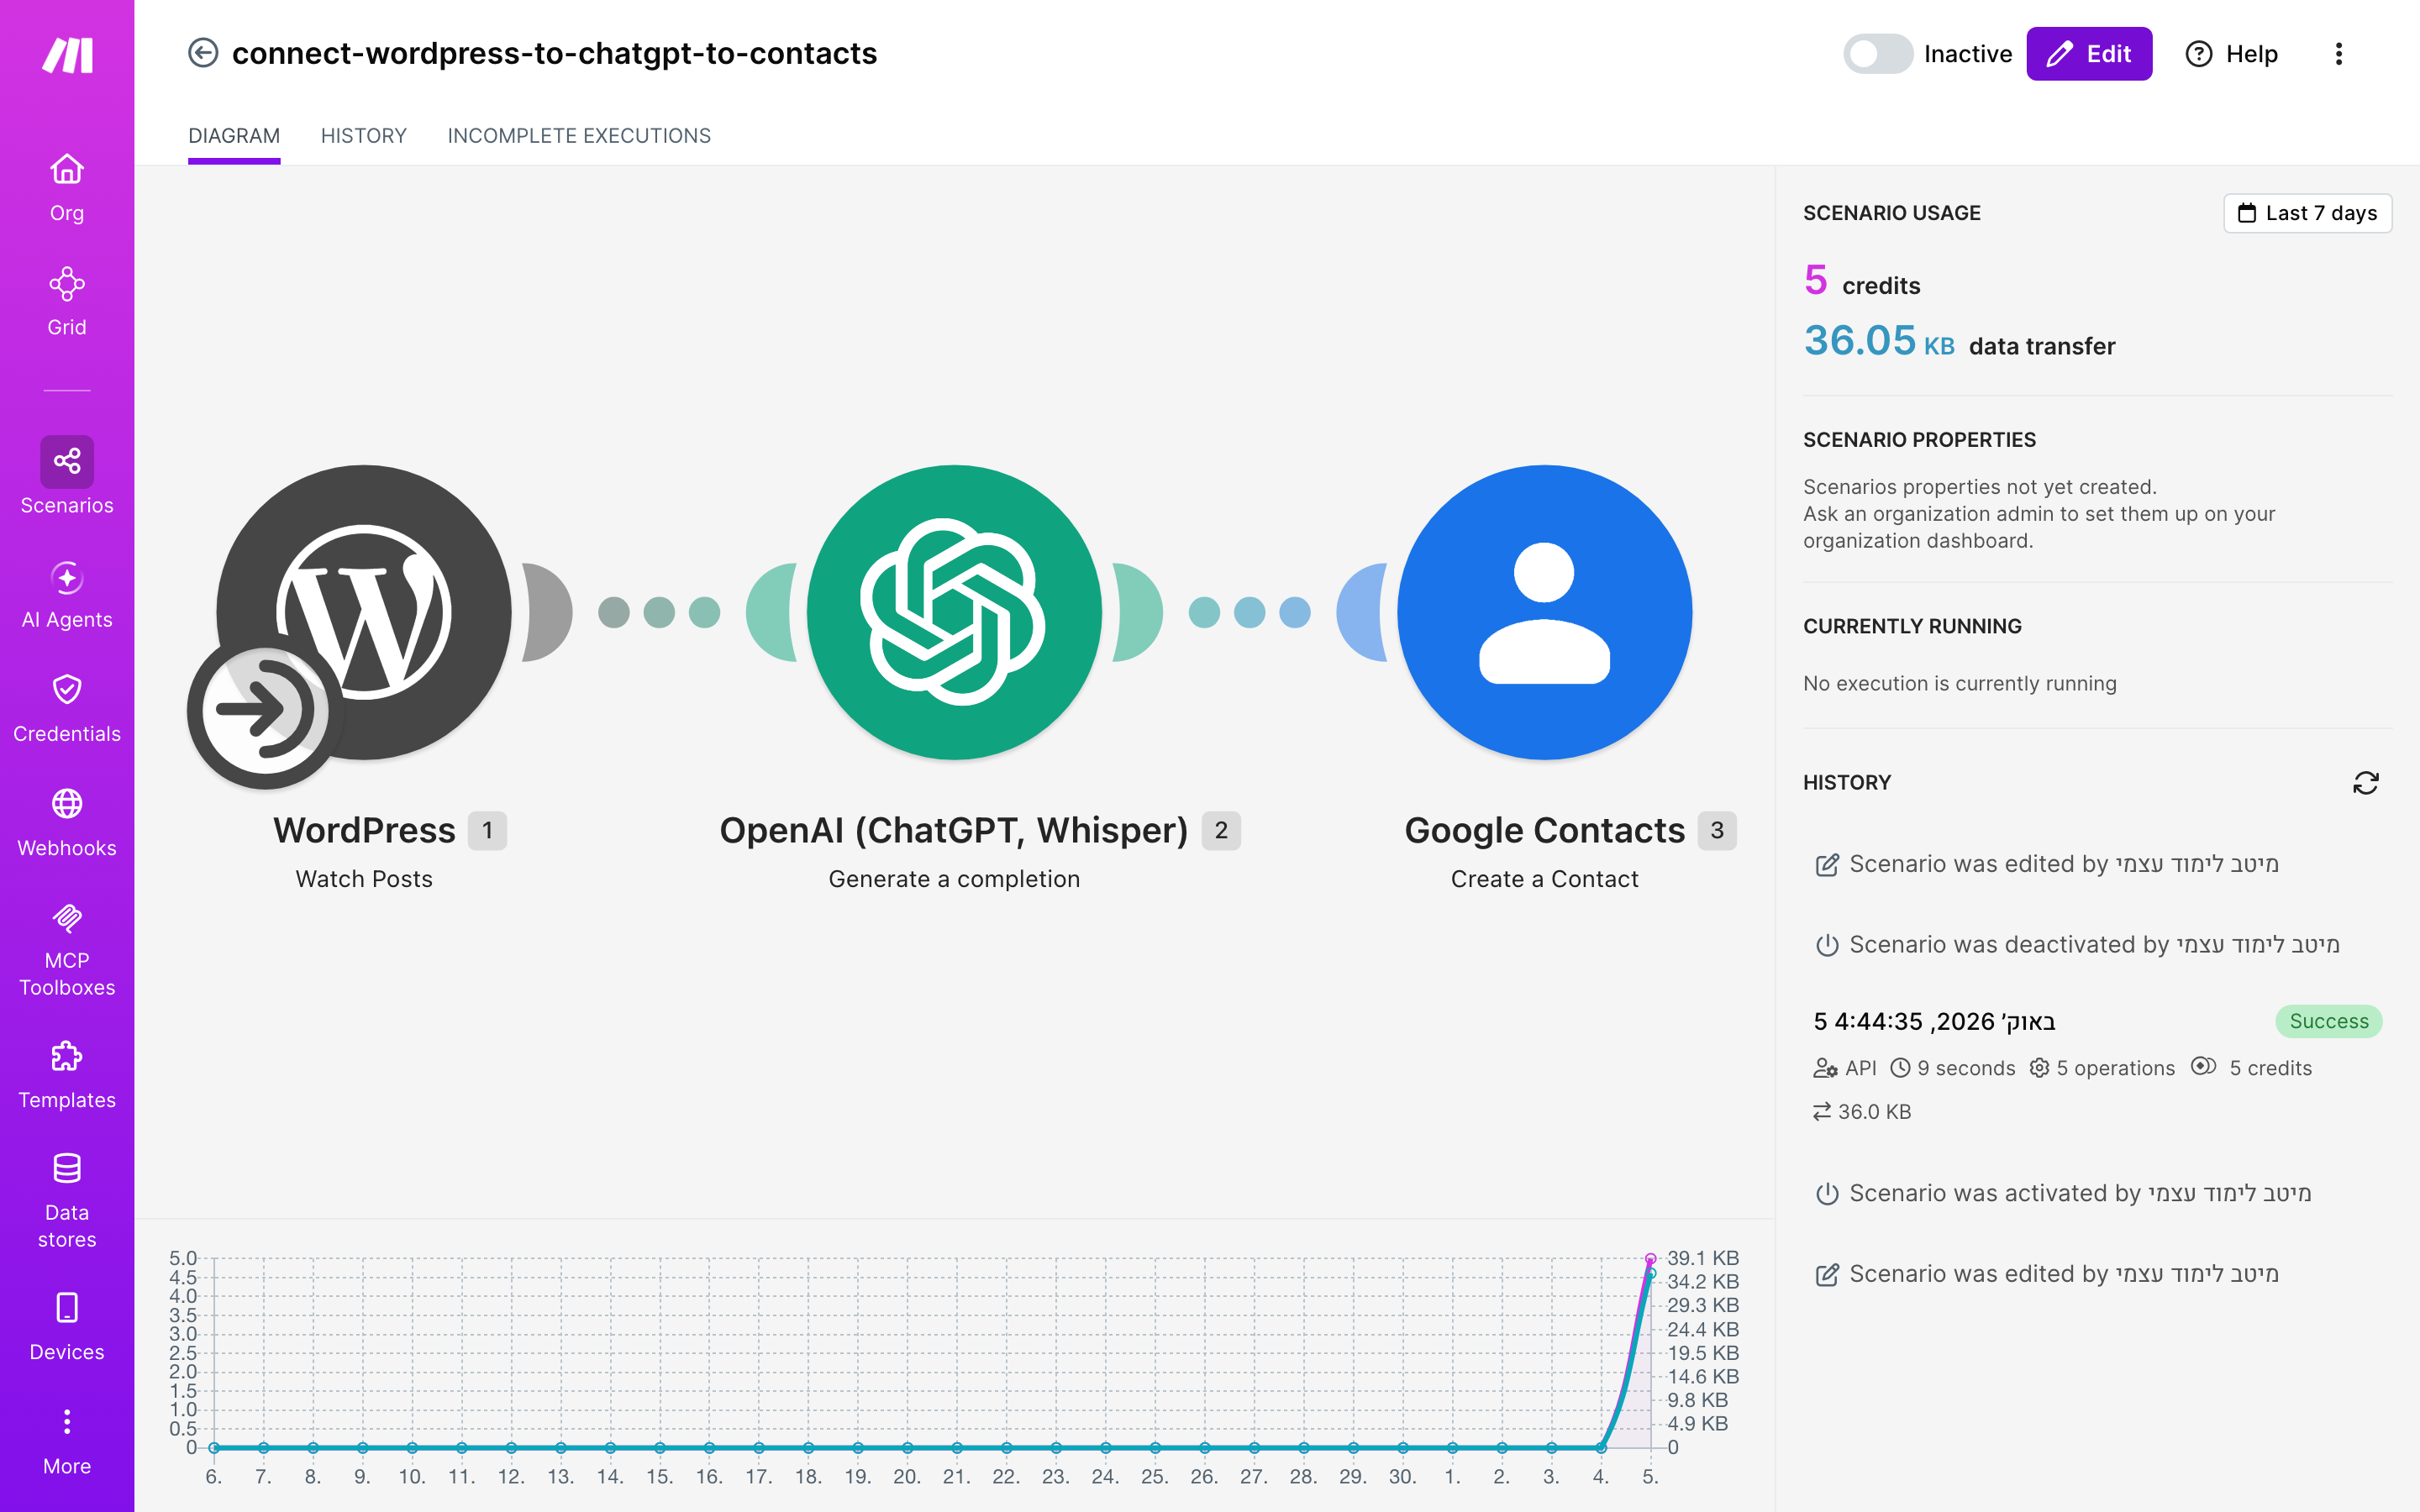Click the '5 operations' execution detail
Viewport: 2420px width, 1512px height.
coord(2102,1068)
